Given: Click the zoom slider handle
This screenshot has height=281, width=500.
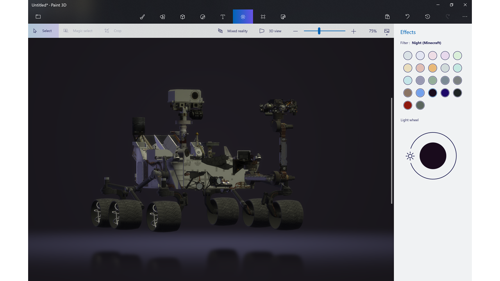Looking at the screenshot, I should (319, 31).
